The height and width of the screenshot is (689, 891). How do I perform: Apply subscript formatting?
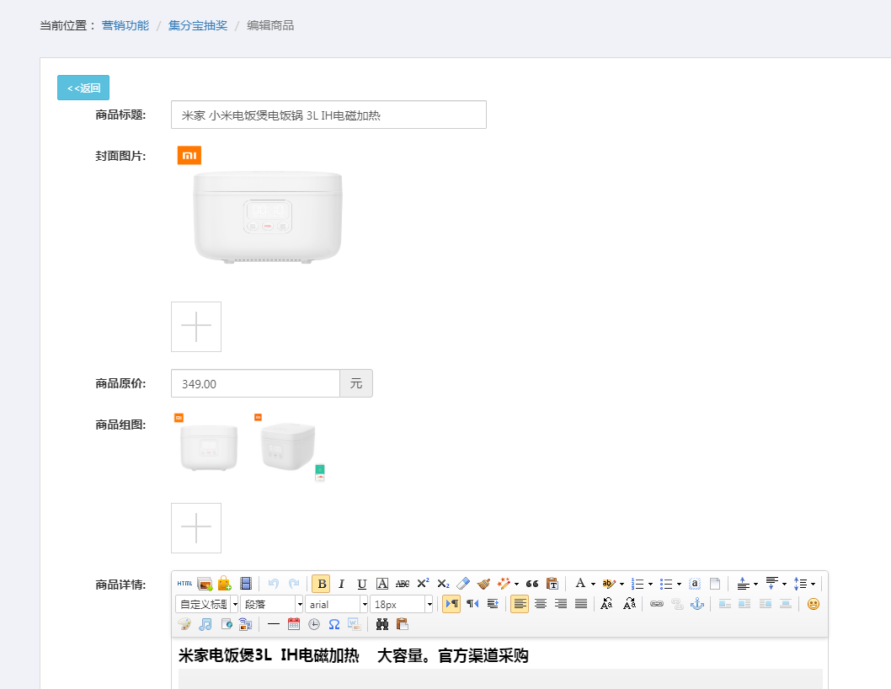(x=443, y=584)
